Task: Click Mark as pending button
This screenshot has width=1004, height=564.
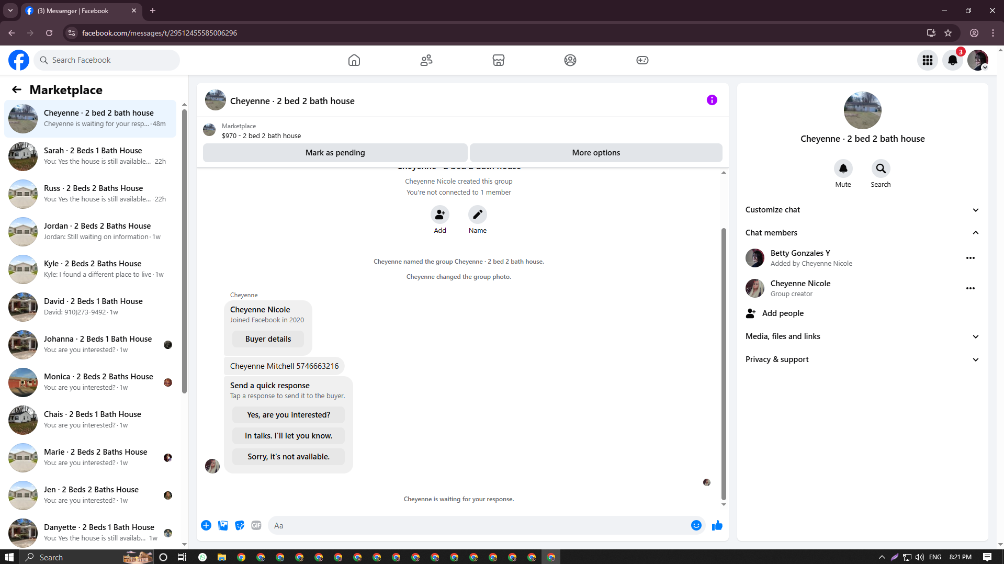Action: pyautogui.click(x=335, y=153)
